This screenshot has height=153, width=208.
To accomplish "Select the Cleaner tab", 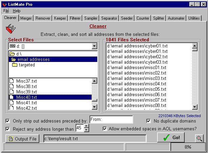I will pyautogui.click(x=10, y=18).
